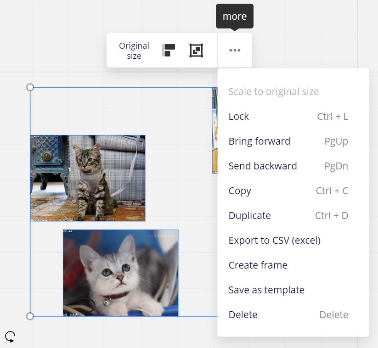Choose Export to CSV (excel)
The image size is (378, 348).
(274, 241)
